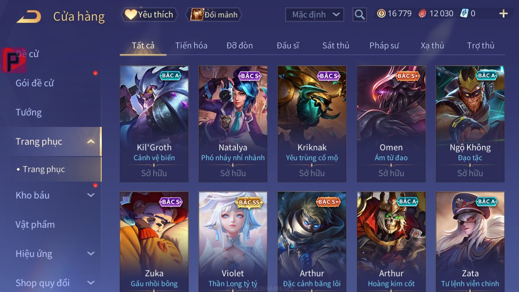The image size is (519, 292).
Task: Expand the Hiệu ứng menu section
Action: (x=91, y=253)
